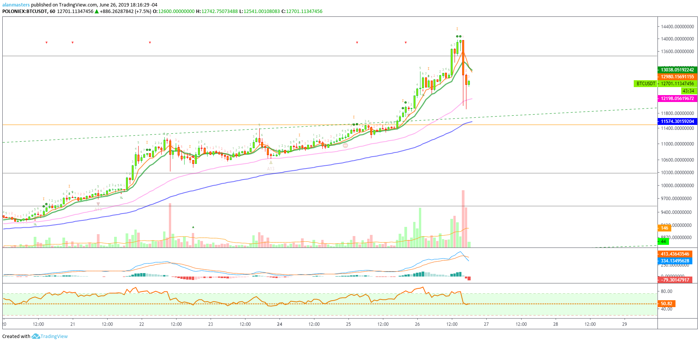
Task: Click the +886.26287842 (+7.5%) change text
Action: [x=126, y=11]
